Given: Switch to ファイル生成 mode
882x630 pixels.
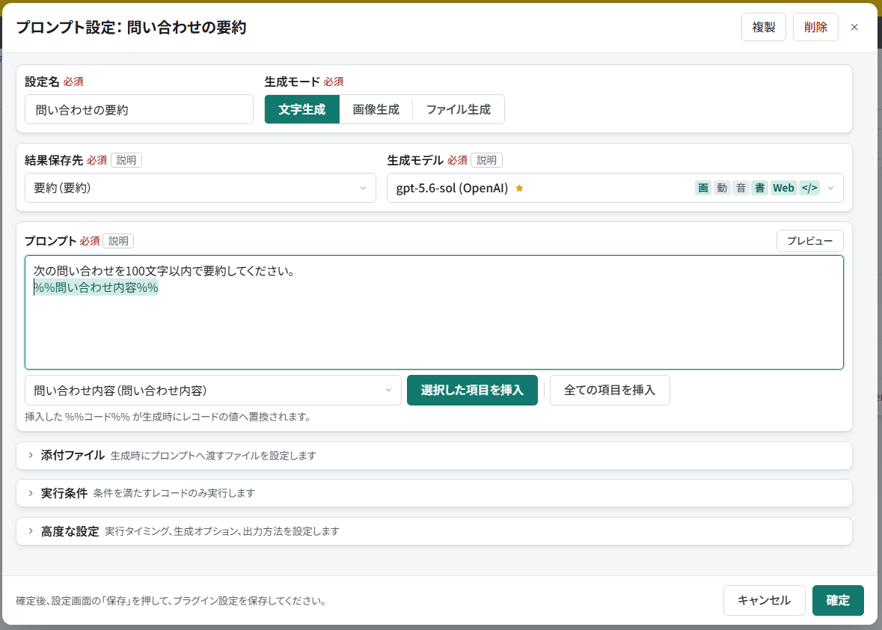Looking at the screenshot, I should click(459, 109).
